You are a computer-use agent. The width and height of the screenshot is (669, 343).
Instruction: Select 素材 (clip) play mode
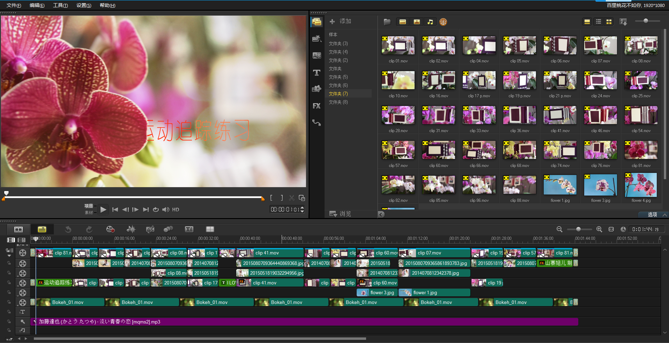pos(89,212)
